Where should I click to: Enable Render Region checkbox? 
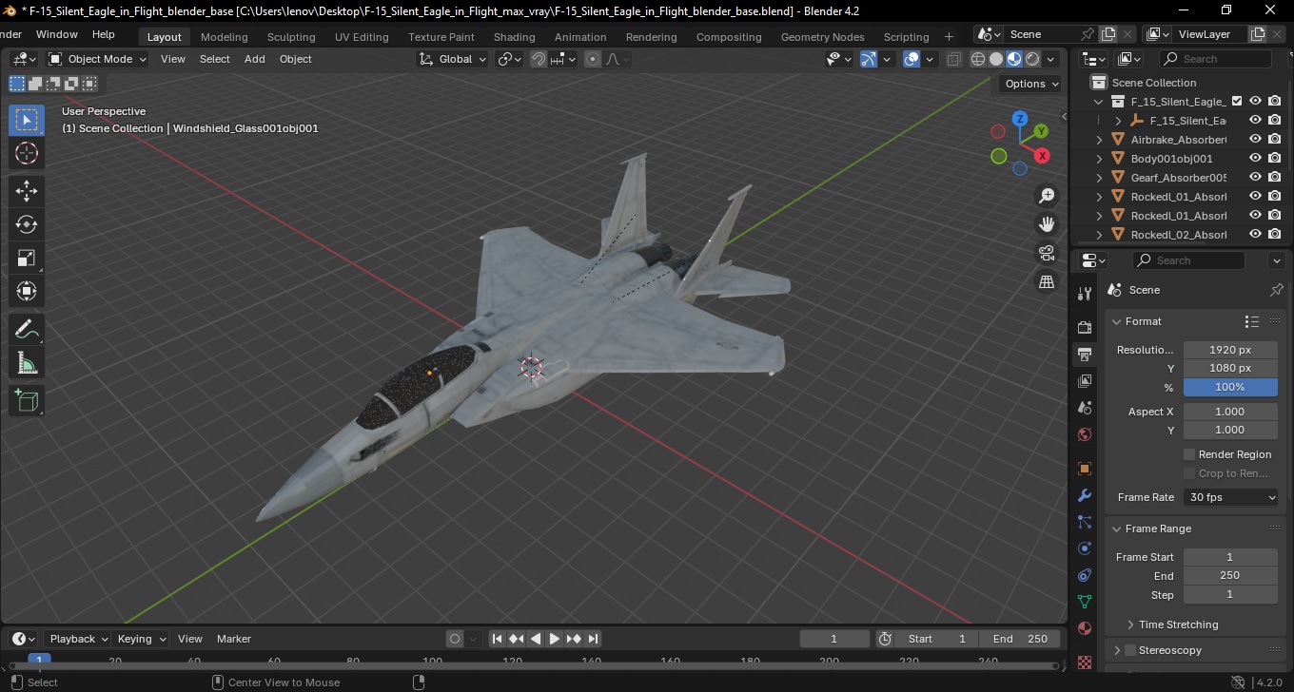pyautogui.click(x=1189, y=454)
